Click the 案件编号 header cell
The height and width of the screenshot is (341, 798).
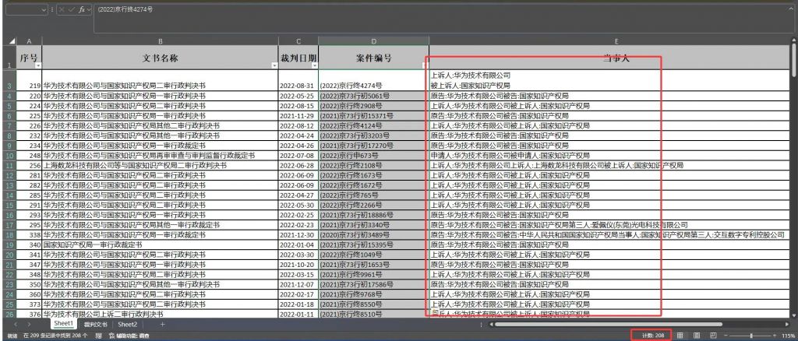(373, 58)
